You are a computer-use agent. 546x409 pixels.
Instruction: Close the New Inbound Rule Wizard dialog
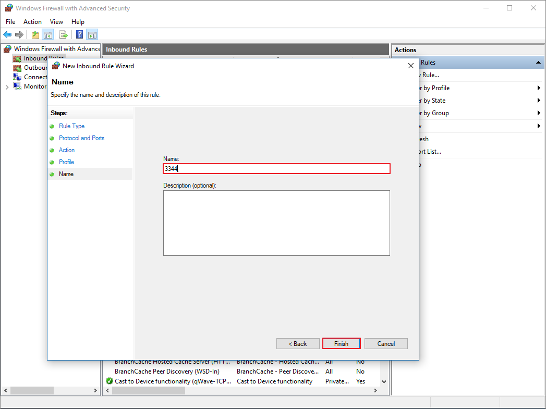click(411, 66)
